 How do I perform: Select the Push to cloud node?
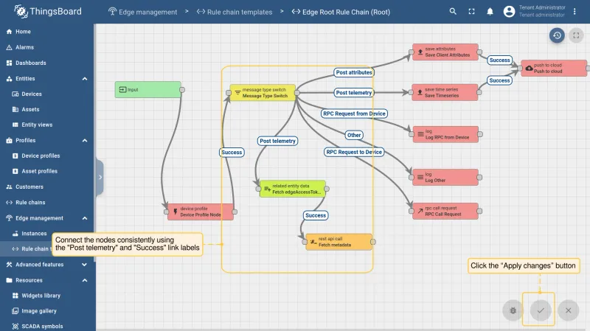554,68
